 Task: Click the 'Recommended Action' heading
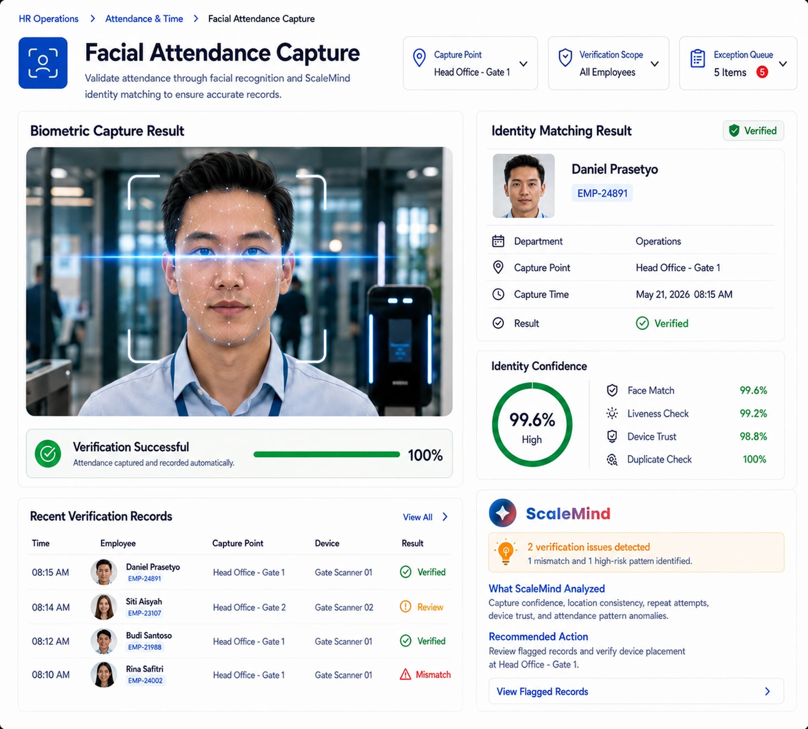click(x=538, y=636)
